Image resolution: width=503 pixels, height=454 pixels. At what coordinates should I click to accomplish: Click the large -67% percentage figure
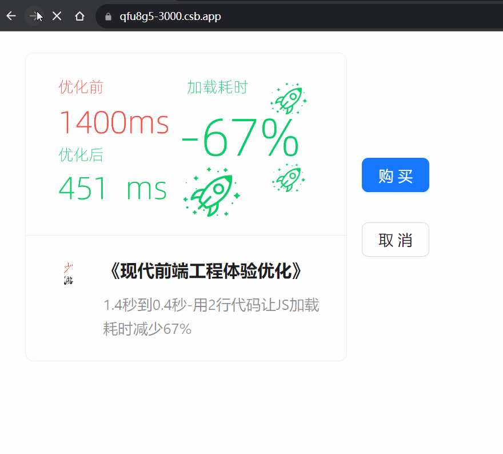(241, 139)
